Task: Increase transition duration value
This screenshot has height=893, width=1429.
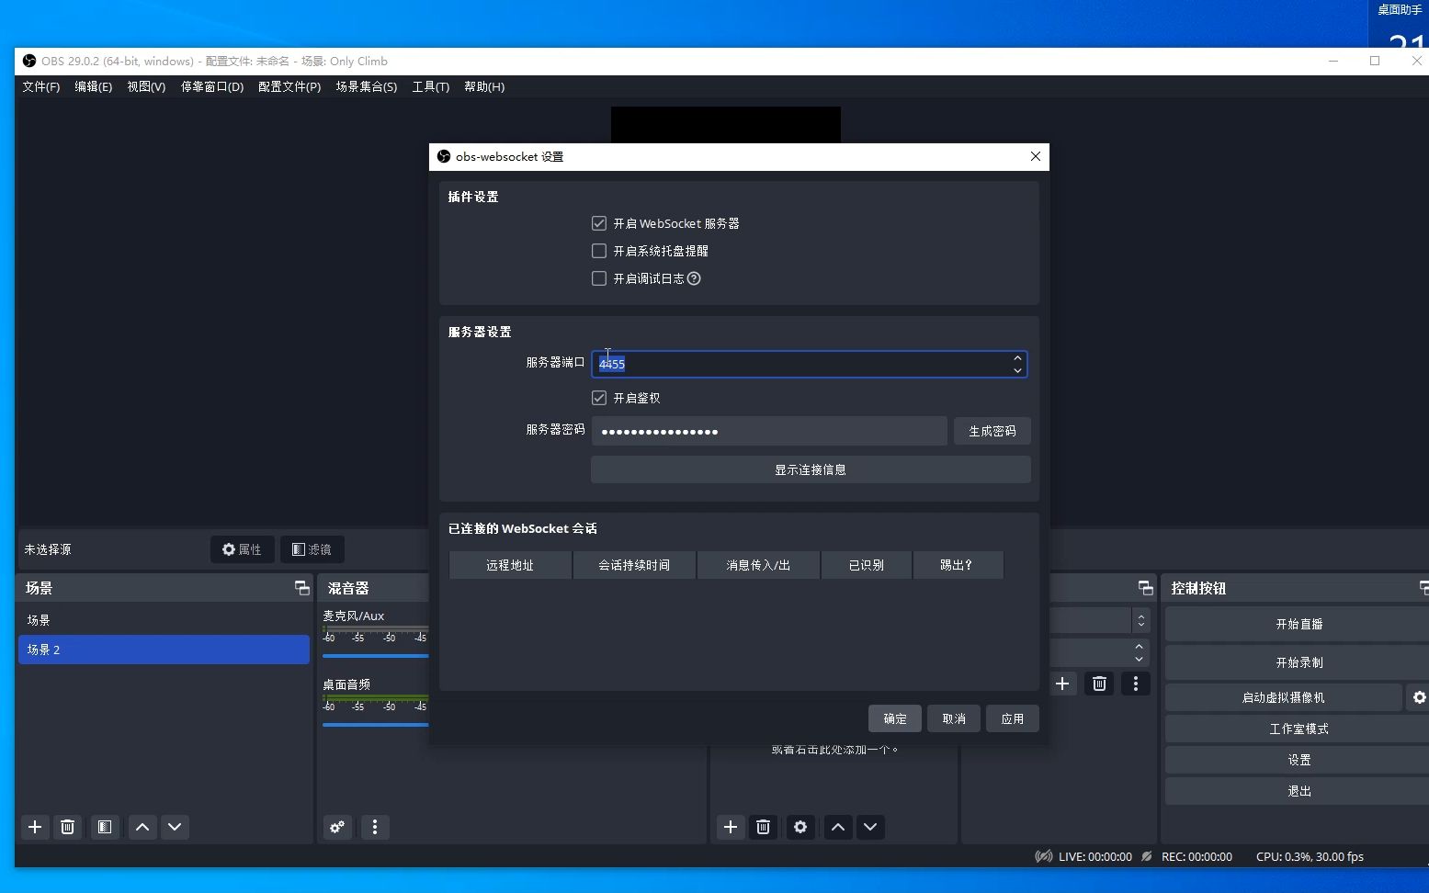Action: 1140,647
